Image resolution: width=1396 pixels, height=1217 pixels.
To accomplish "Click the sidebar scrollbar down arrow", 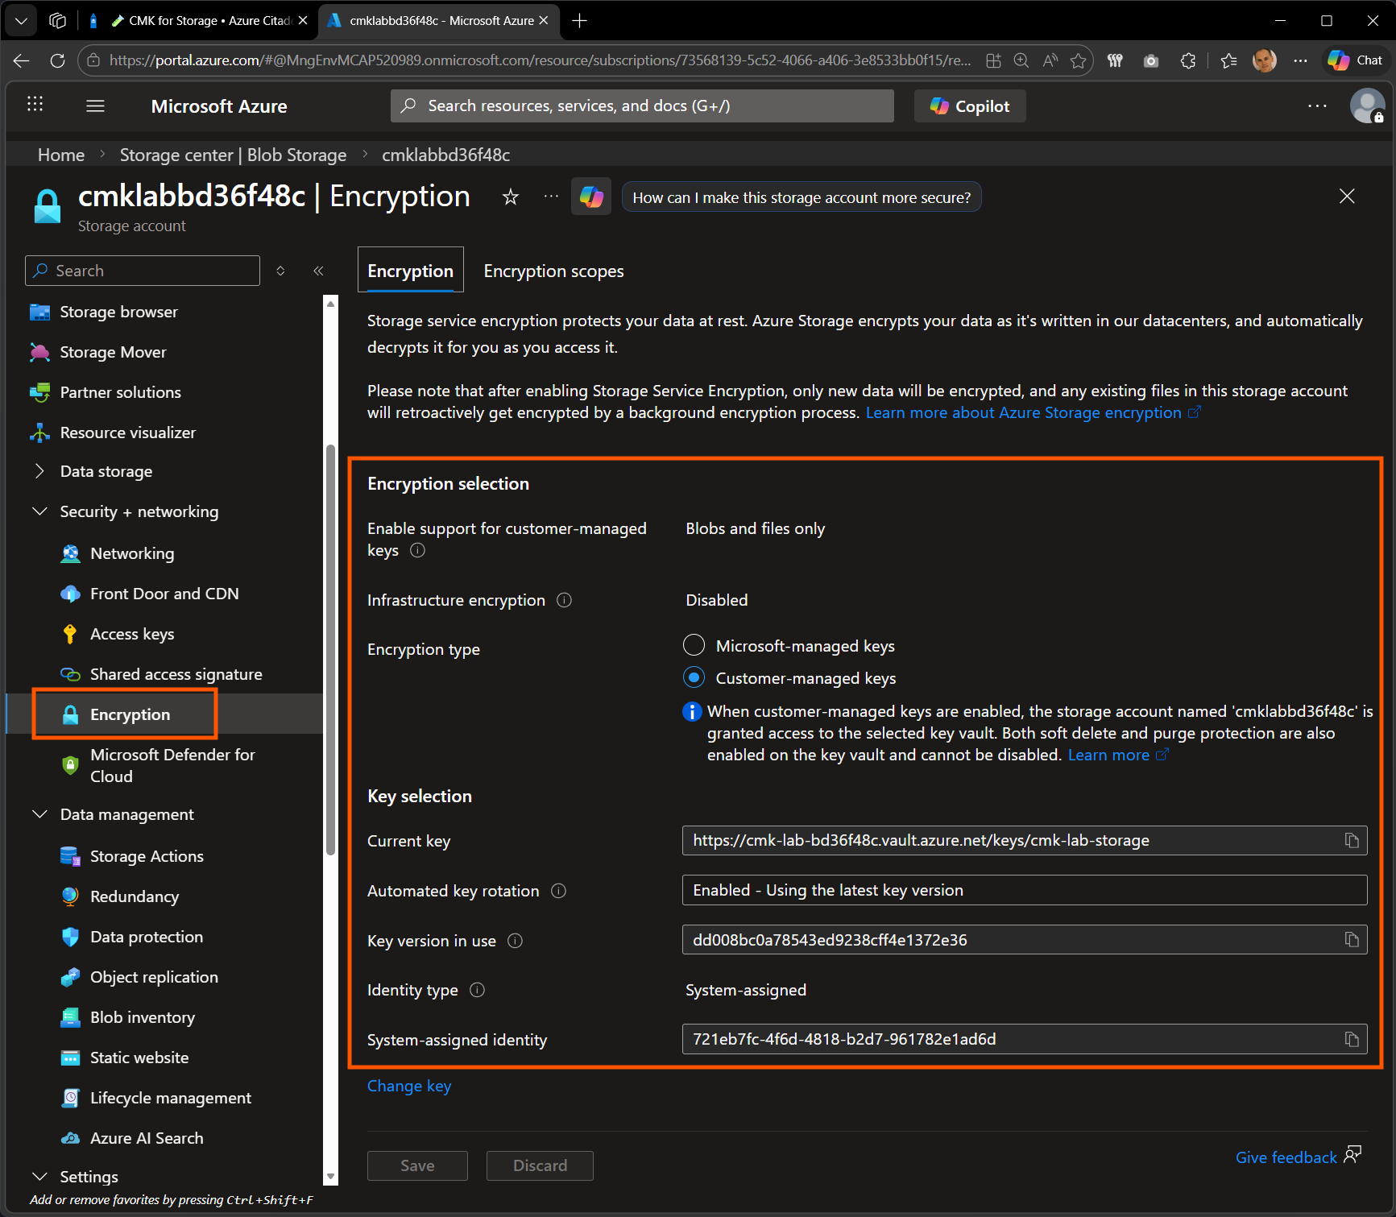I will [x=330, y=1177].
